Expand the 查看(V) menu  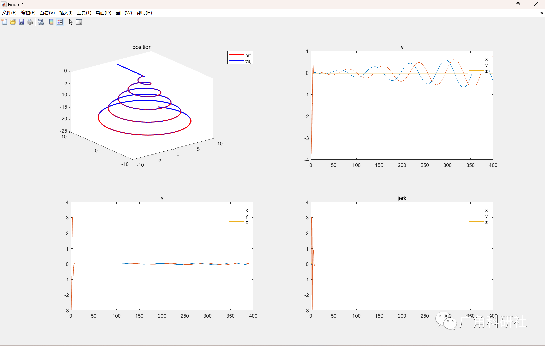[47, 13]
